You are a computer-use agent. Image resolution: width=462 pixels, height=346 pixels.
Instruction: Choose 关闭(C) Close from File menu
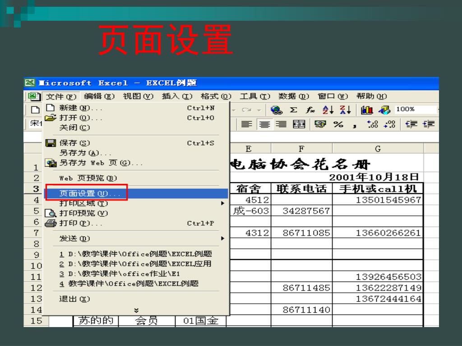pyautogui.click(x=136, y=127)
